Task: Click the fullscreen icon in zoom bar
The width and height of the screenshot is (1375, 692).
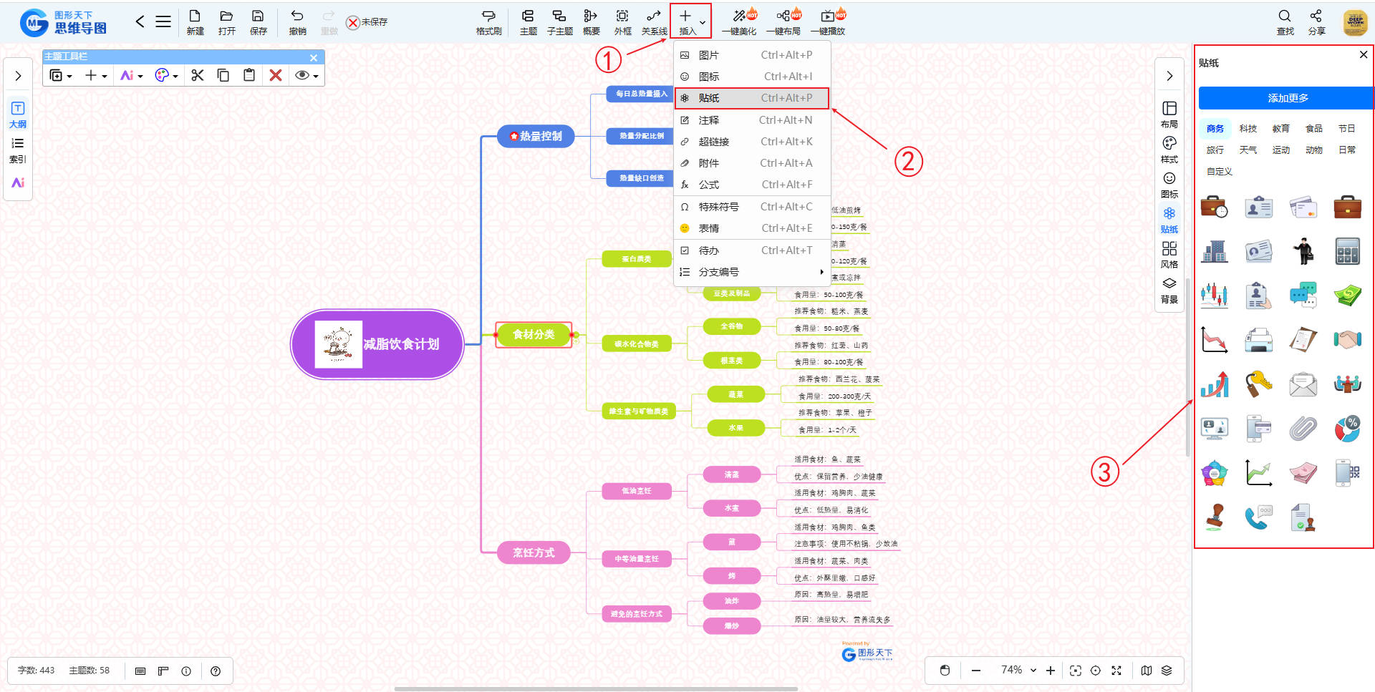Action: 1116,671
